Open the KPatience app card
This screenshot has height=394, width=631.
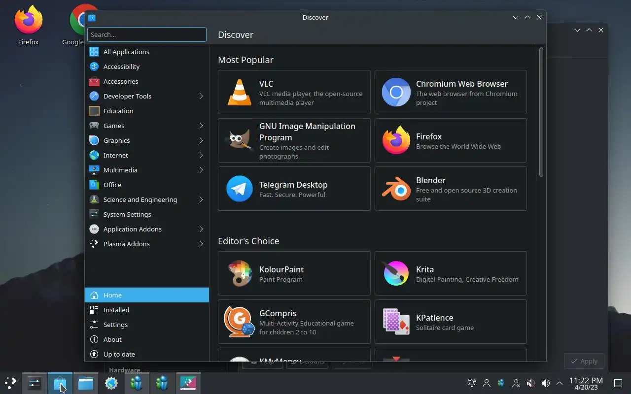click(x=451, y=322)
